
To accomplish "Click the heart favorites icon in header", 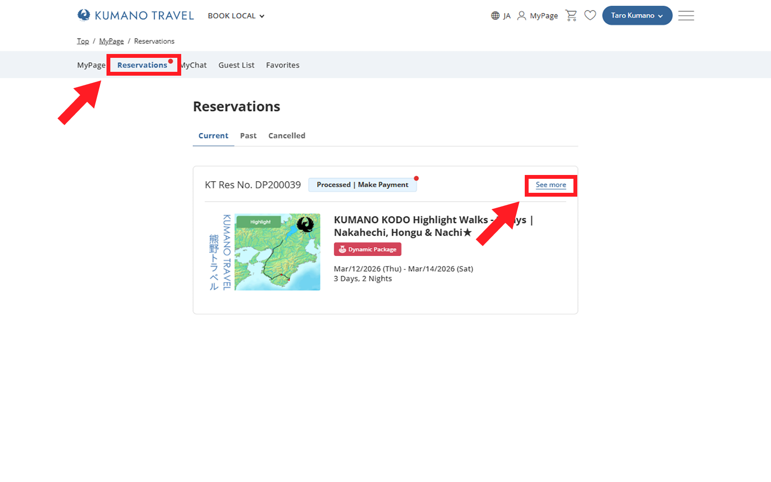I will (590, 15).
